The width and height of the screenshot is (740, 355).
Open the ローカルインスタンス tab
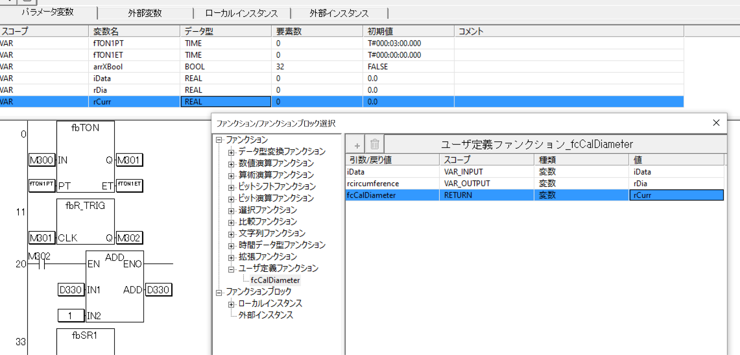(x=241, y=13)
